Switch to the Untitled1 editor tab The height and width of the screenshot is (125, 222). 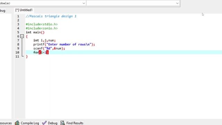(x=24, y=10)
